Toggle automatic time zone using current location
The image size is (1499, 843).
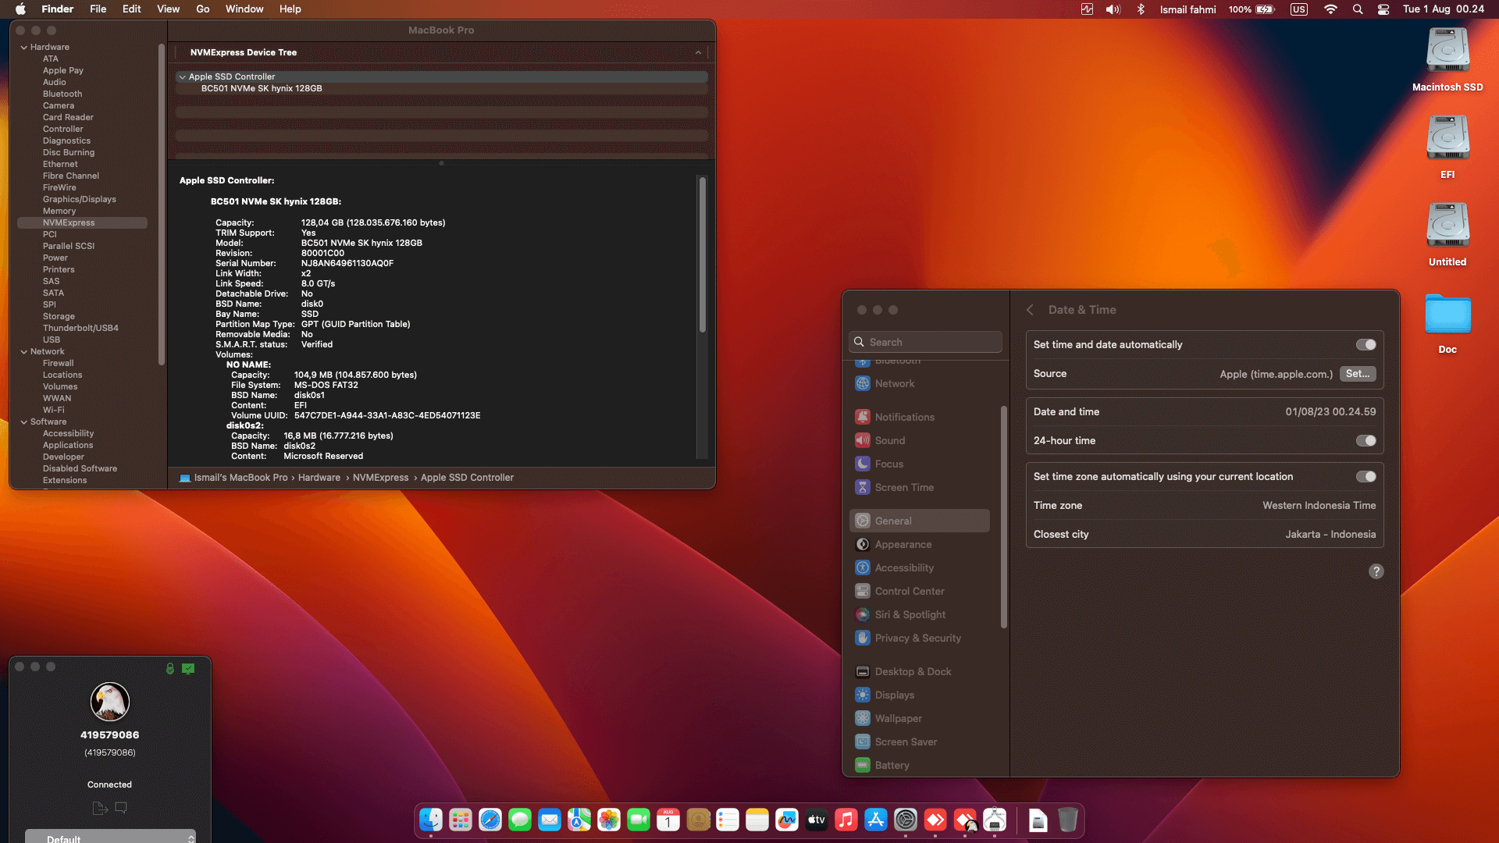[1365, 476]
